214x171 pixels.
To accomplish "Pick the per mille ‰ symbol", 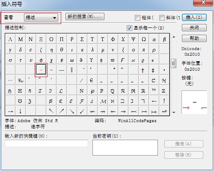I will (21, 80).
